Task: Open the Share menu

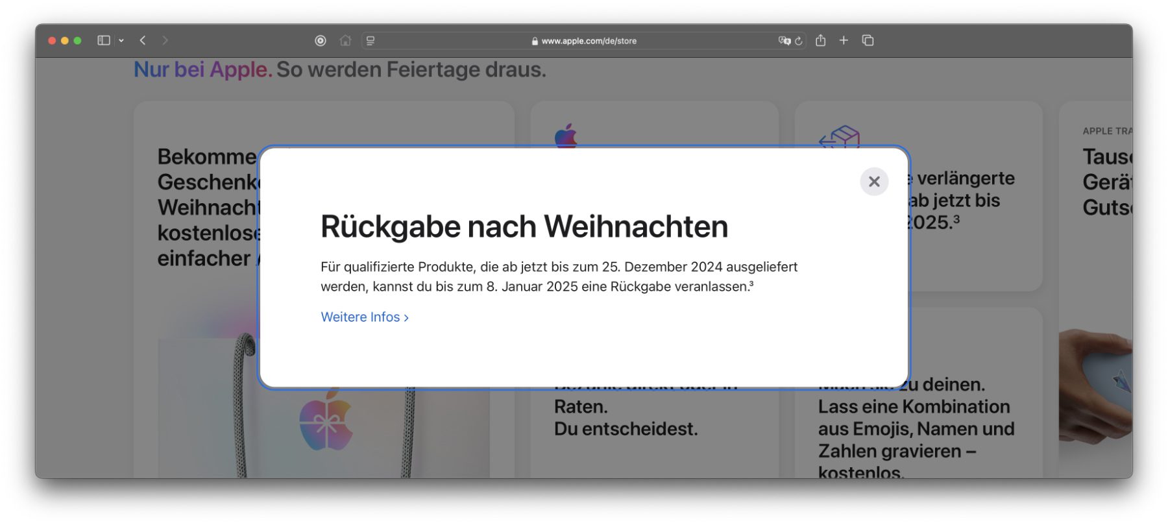Action: tap(821, 40)
